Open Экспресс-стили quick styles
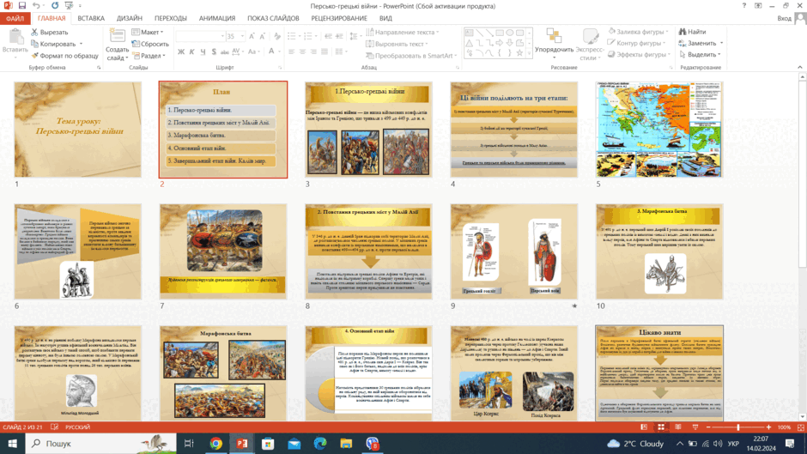 [x=590, y=45]
